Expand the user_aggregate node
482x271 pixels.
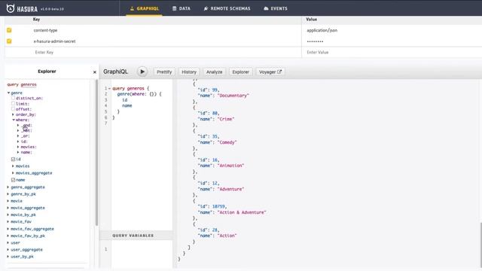(8, 249)
